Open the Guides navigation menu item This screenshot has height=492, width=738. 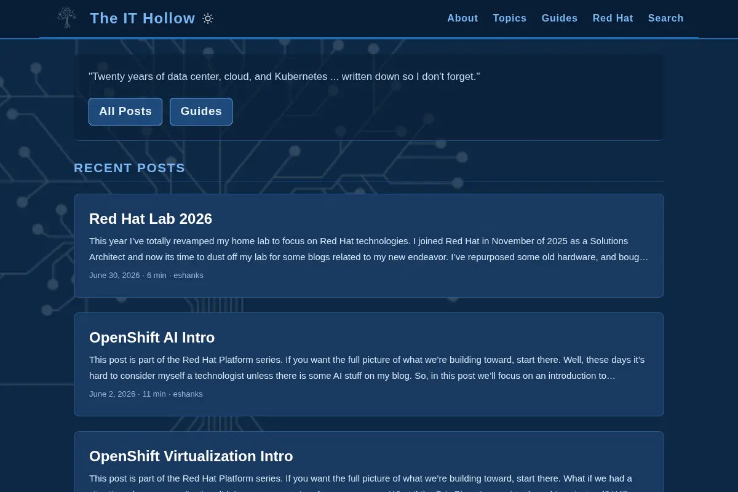560,18
